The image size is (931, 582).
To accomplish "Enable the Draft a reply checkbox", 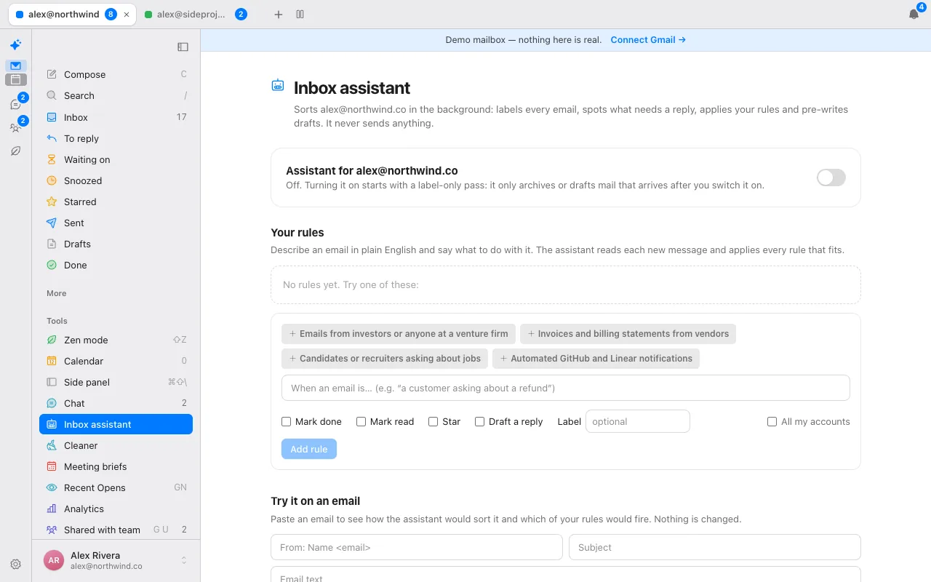I will tap(479, 422).
